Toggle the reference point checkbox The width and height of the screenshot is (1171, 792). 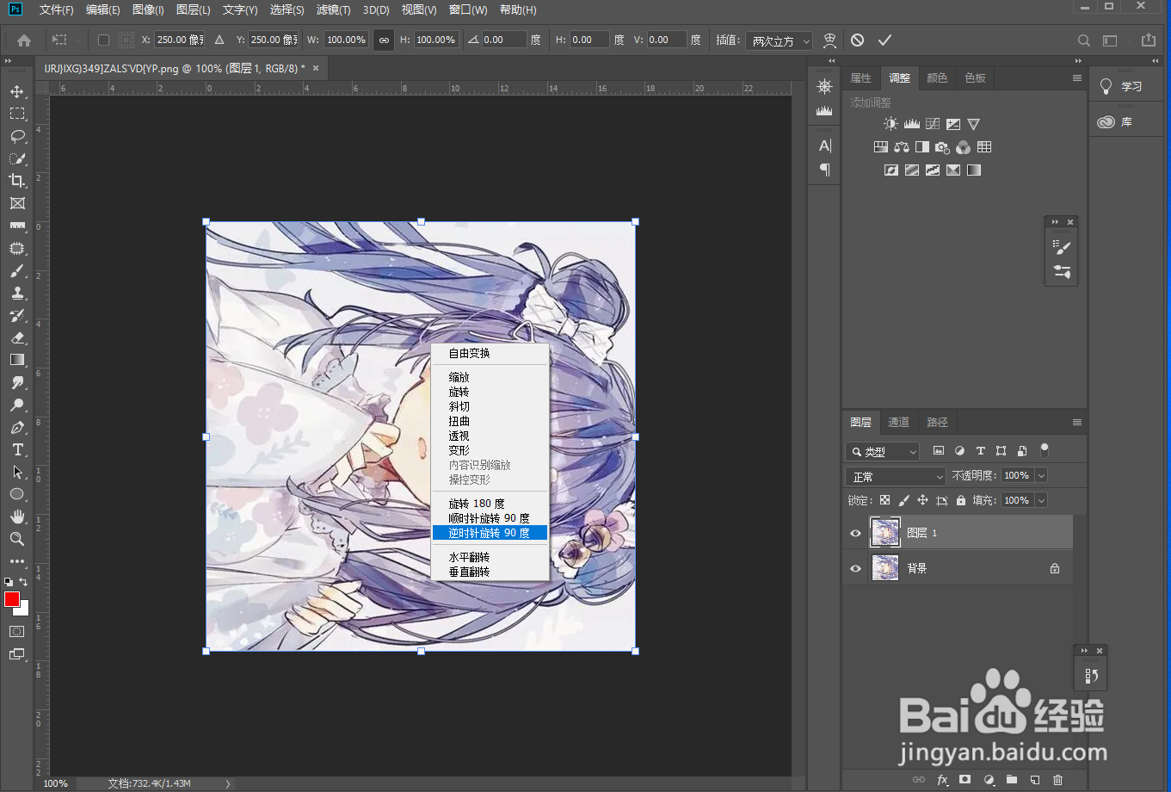103,40
